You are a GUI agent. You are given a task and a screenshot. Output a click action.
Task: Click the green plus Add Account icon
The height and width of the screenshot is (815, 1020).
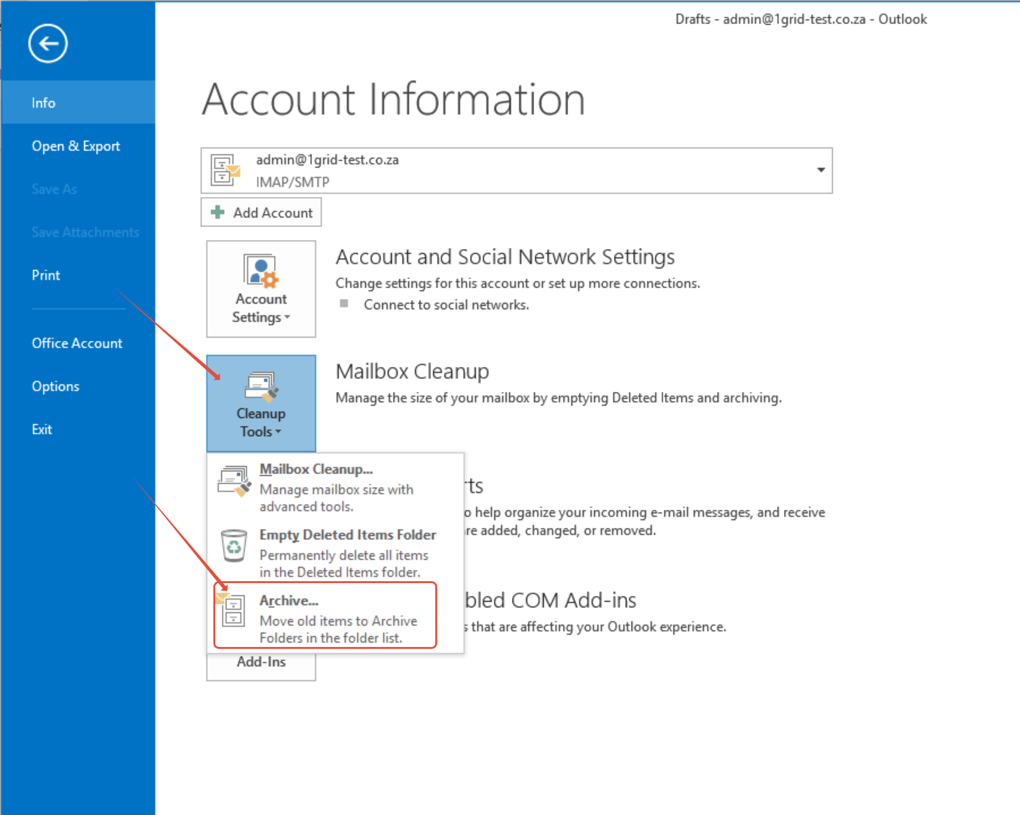[x=218, y=213]
